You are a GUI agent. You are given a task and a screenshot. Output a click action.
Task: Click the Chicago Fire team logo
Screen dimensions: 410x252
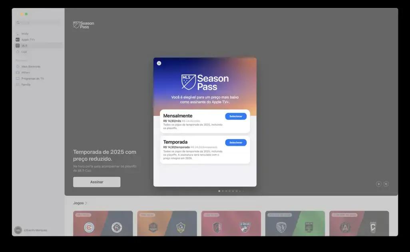[x=89, y=228]
